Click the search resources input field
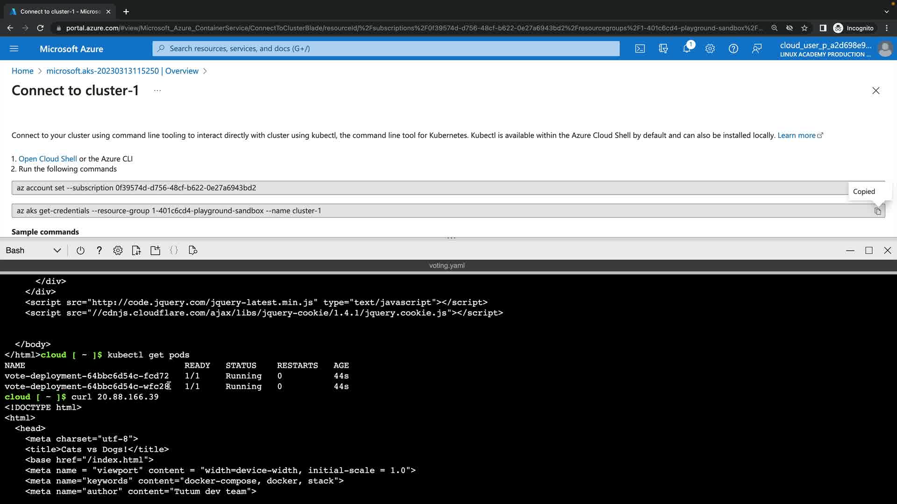 [386, 49]
